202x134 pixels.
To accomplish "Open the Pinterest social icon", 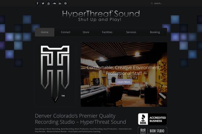I will coord(65,3).
